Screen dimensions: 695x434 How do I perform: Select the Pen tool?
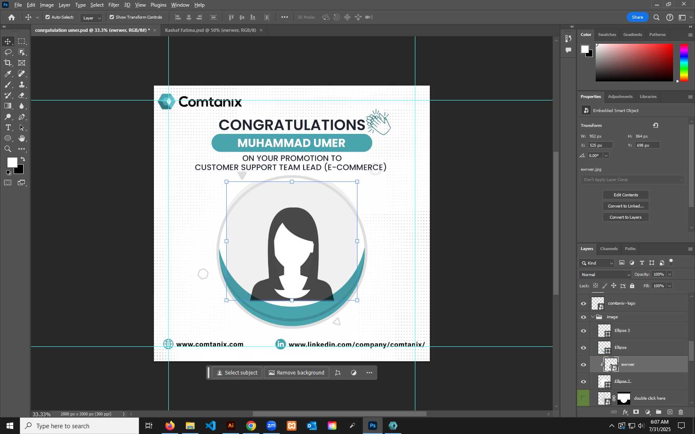pos(22,117)
